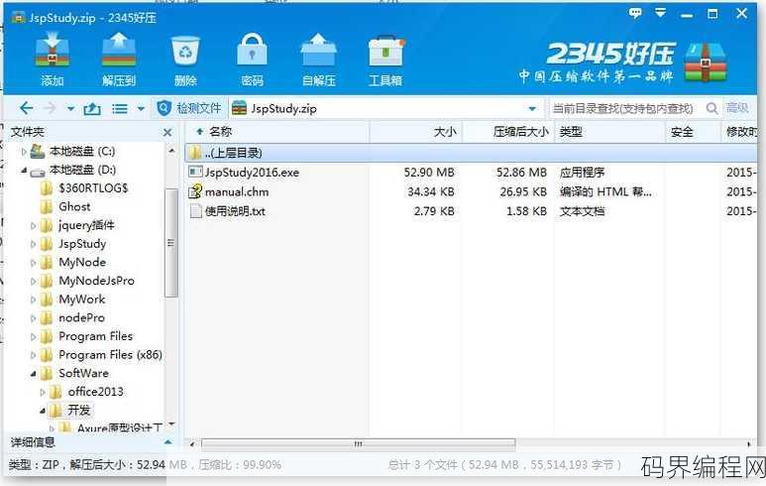Select the 使用说明.txt file
Screen dimensions: 766x486
pyautogui.click(x=235, y=211)
